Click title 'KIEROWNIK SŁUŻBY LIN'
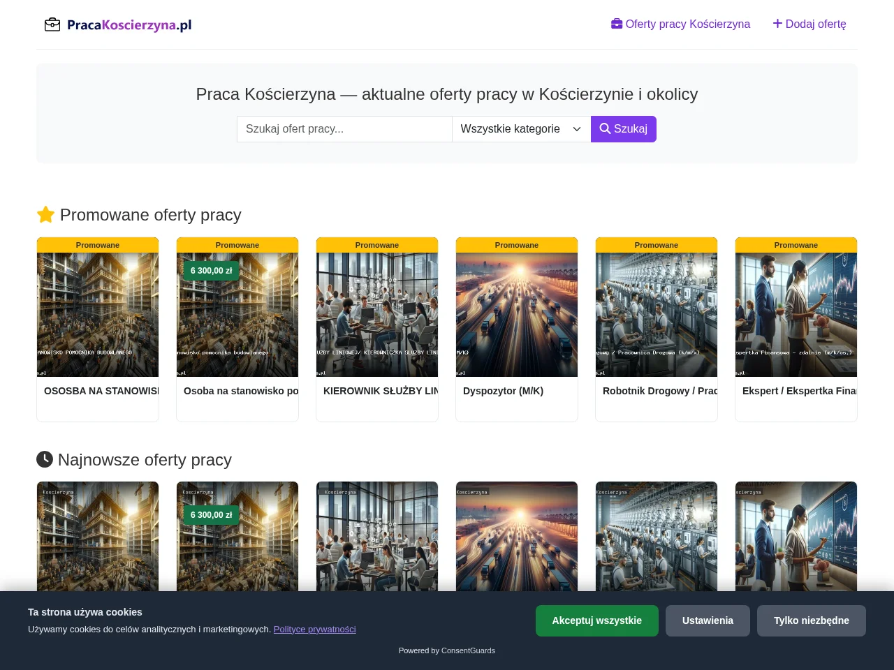The image size is (894, 670). coord(381,391)
